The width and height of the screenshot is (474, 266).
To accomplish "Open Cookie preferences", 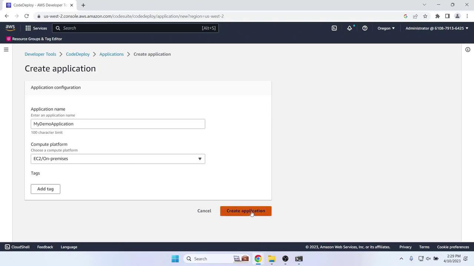I will [453, 247].
